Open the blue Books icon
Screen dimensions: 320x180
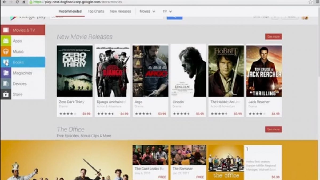click(x=6, y=62)
